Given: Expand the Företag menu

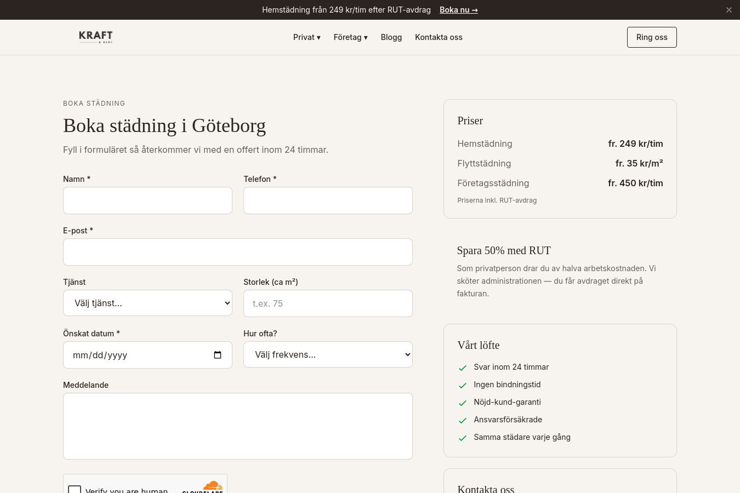Looking at the screenshot, I should click(x=351, y=37).
